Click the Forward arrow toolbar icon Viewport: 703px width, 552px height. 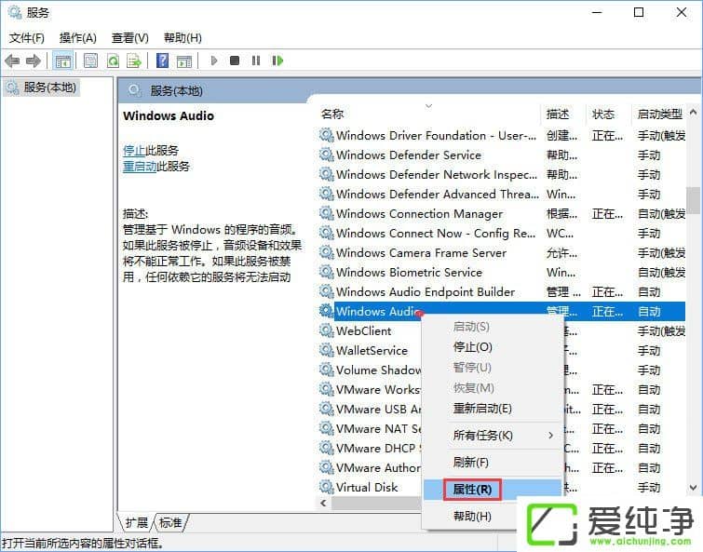[34, 61]
